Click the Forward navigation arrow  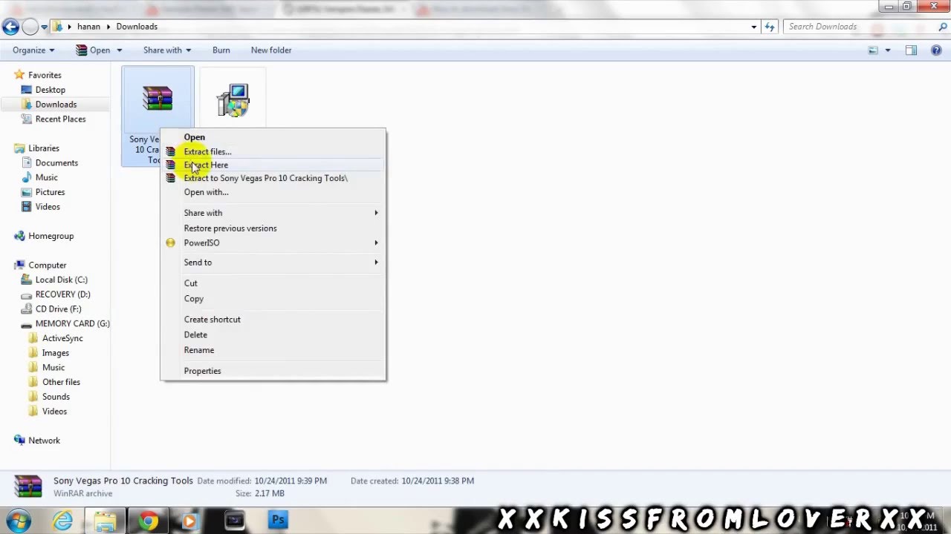pyautogui.click(x=30, y=27)
